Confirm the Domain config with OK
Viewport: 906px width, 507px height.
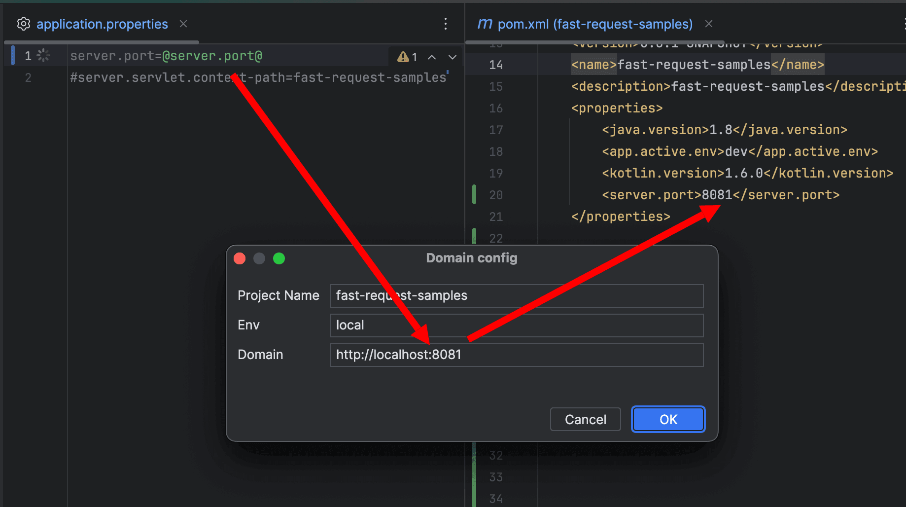pyautogui.click(x=668, y=419)
